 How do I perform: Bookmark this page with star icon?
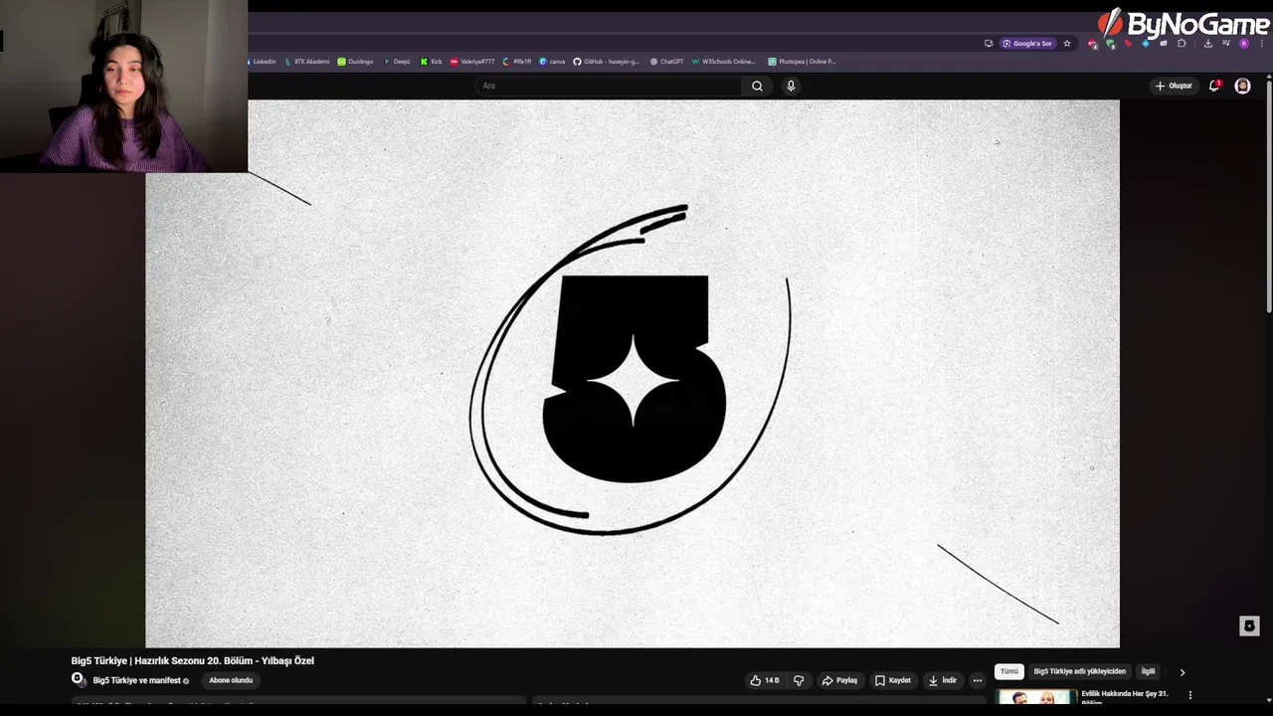[x=1067, y=44]
